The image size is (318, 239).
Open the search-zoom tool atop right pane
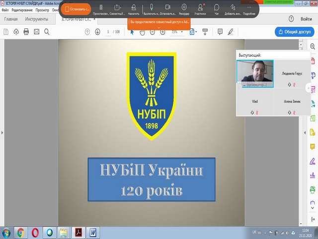[x=313, y=46]
